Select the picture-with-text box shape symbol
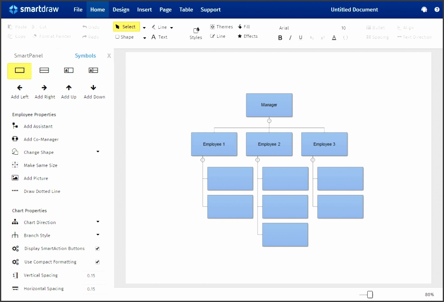 [69, 71]
